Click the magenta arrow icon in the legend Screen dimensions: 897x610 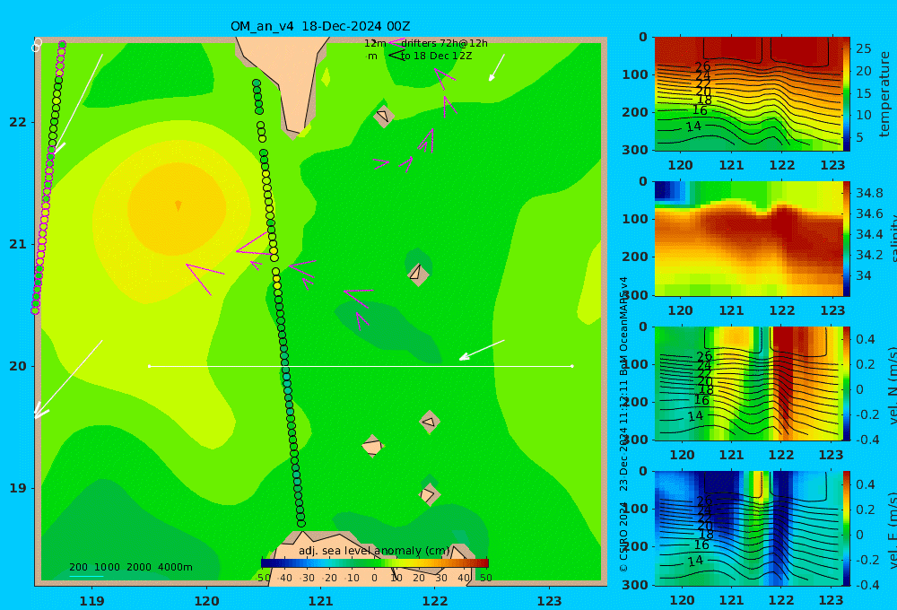(x=396, y=42)
